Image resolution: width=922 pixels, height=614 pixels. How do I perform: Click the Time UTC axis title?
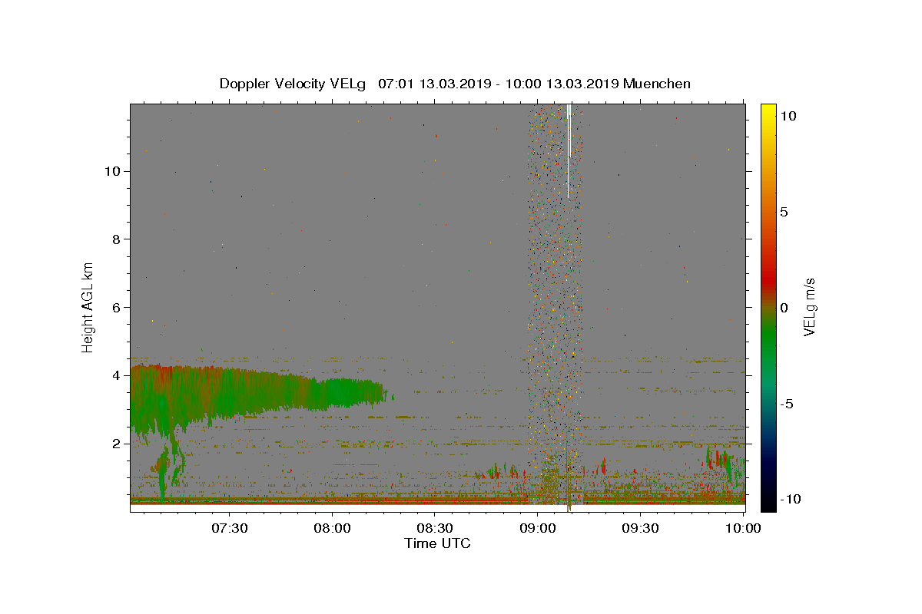pyautogui.click(x=437, y=543)
